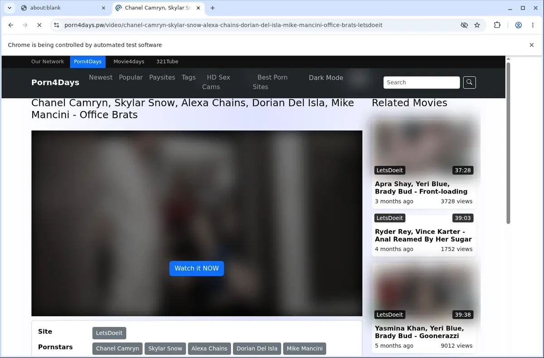Click the browser forward arrow
Viewport: 544px width, 358px height.
tap(25, 25)
